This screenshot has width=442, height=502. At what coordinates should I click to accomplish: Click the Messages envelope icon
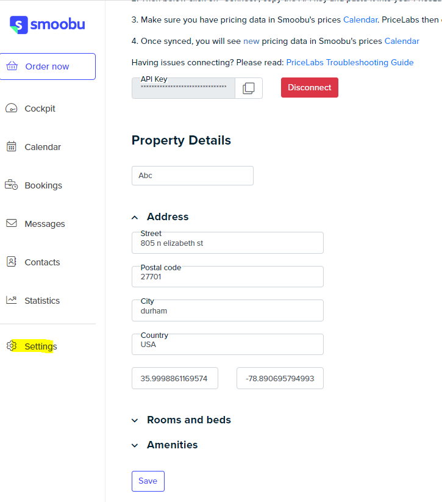point(12,223)
